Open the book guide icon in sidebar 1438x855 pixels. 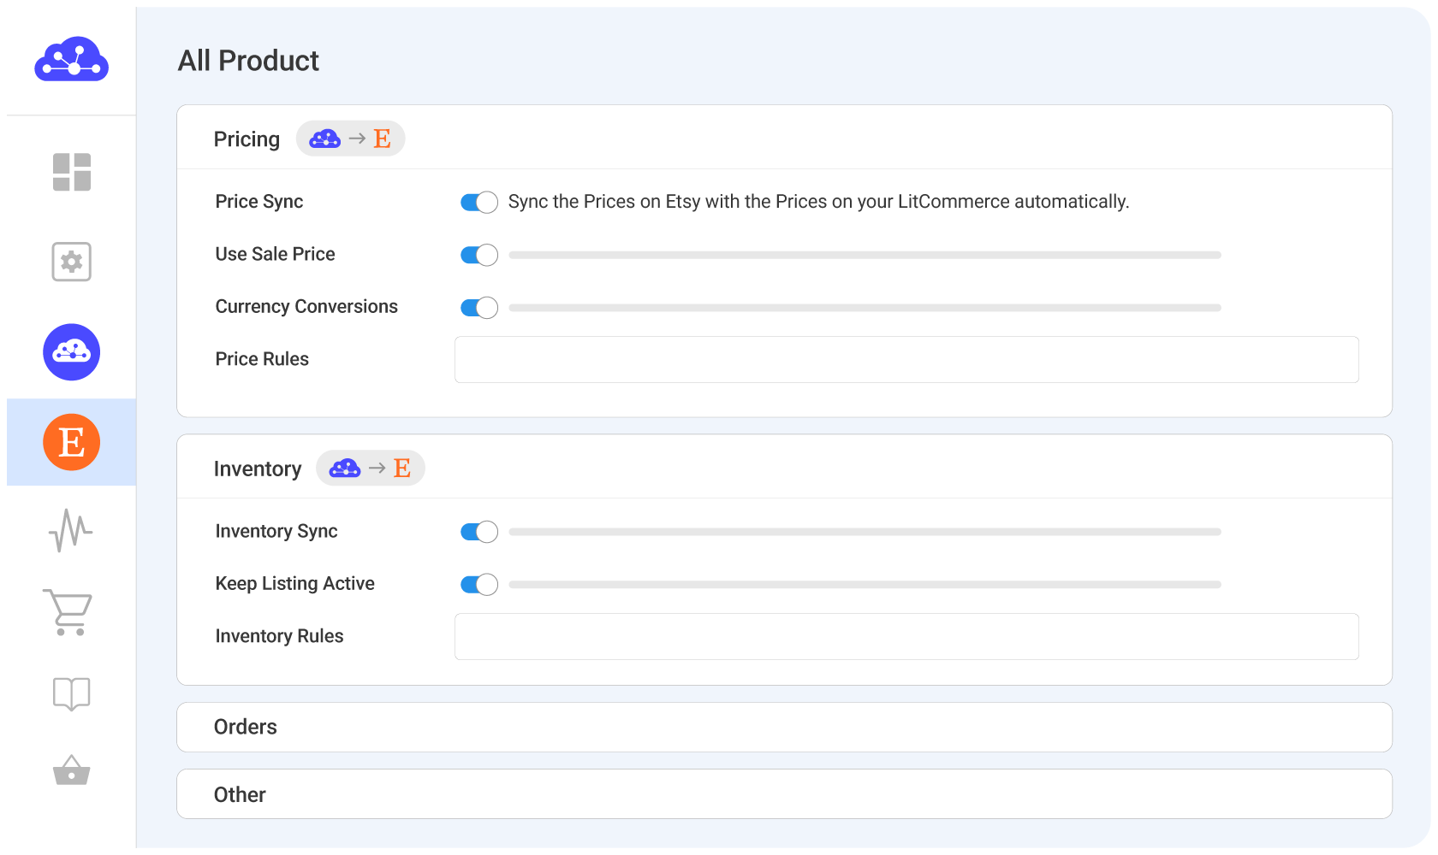[71, 693]
